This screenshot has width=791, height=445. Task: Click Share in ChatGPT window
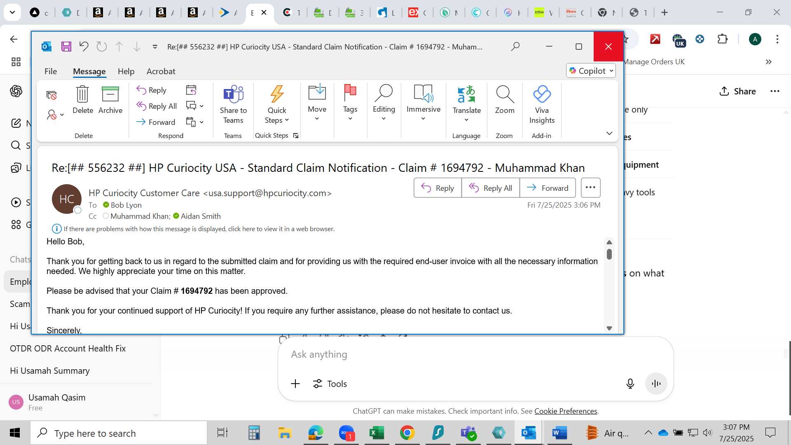point(737,91)
